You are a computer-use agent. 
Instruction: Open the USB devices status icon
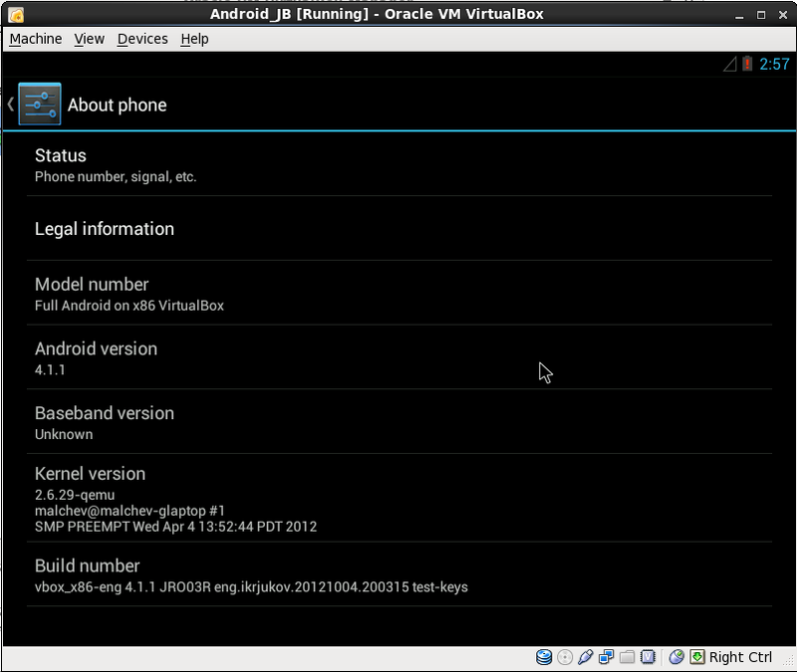(x=586, y=657)
